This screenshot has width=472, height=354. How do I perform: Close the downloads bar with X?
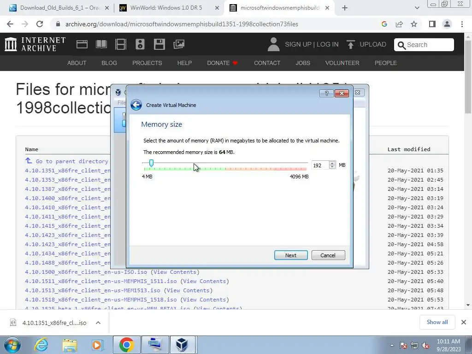tap(464, 322)
